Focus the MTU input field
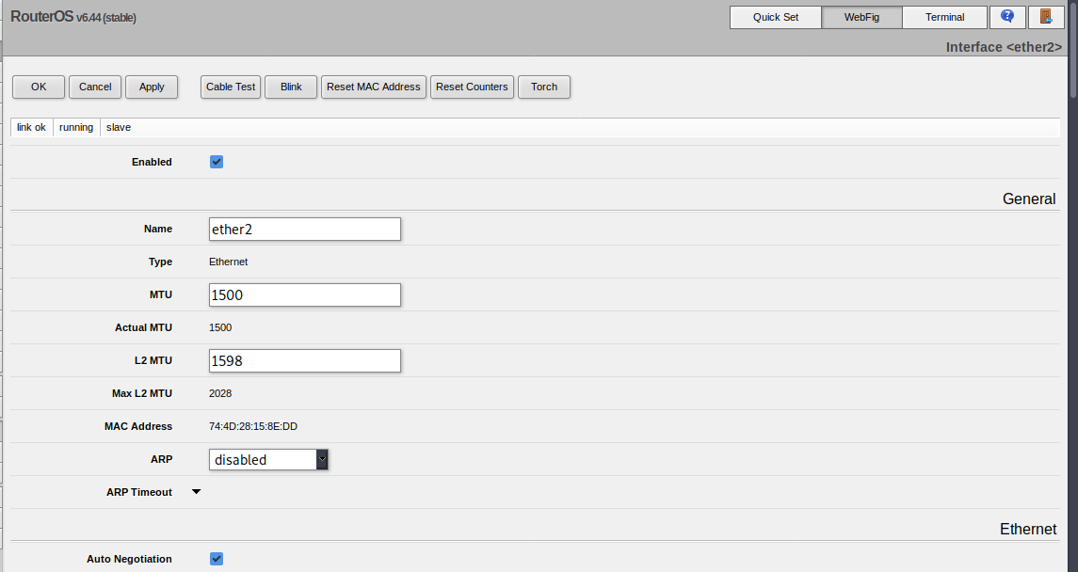This screenshot has width=1078, height=572. click(x=304, y=295)
